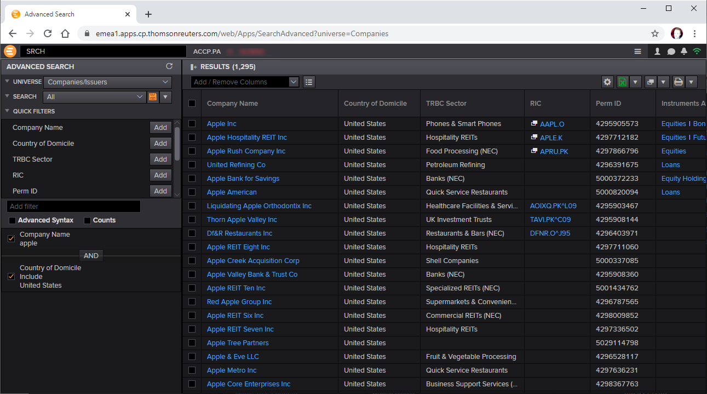707x394 pixels.
Task: Click the open-in-new-window icon
Action: (650, 82)
